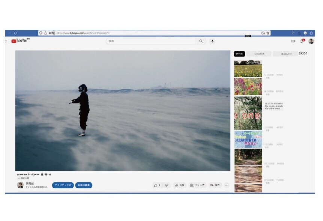The height and width of the screenshot is (221, 323).
Task: Click the アナリティクス button
Action: click(63, 185)
